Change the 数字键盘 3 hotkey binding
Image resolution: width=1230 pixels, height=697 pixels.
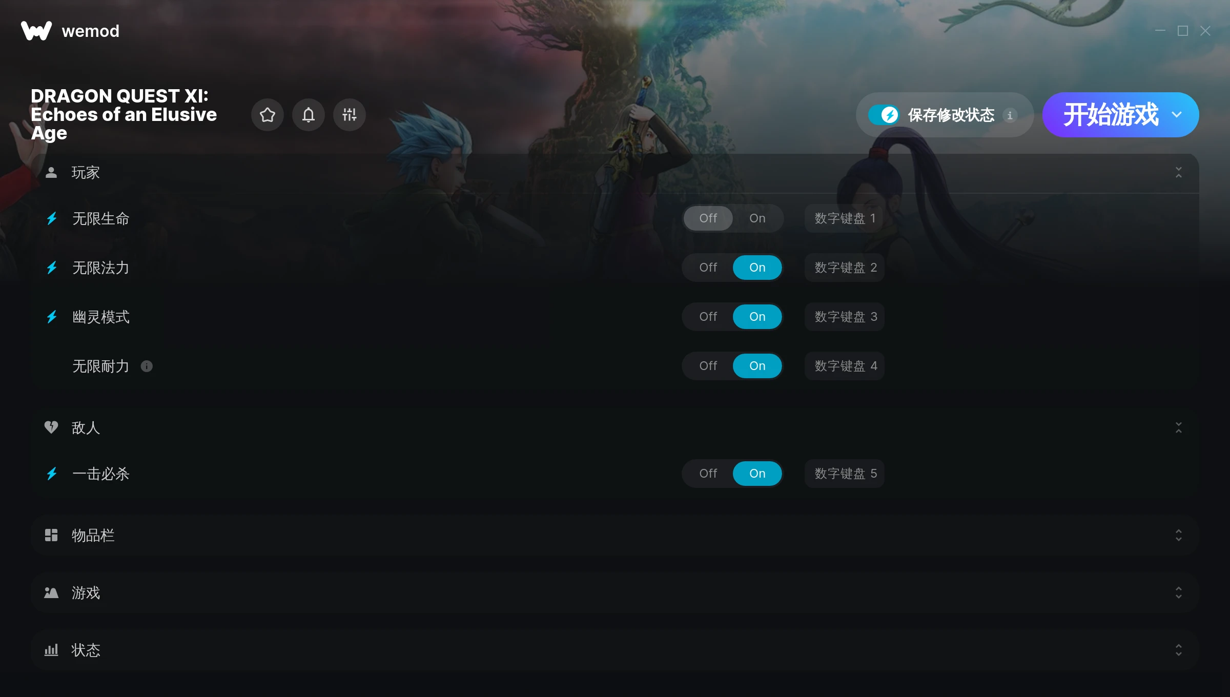coord(845,317)
